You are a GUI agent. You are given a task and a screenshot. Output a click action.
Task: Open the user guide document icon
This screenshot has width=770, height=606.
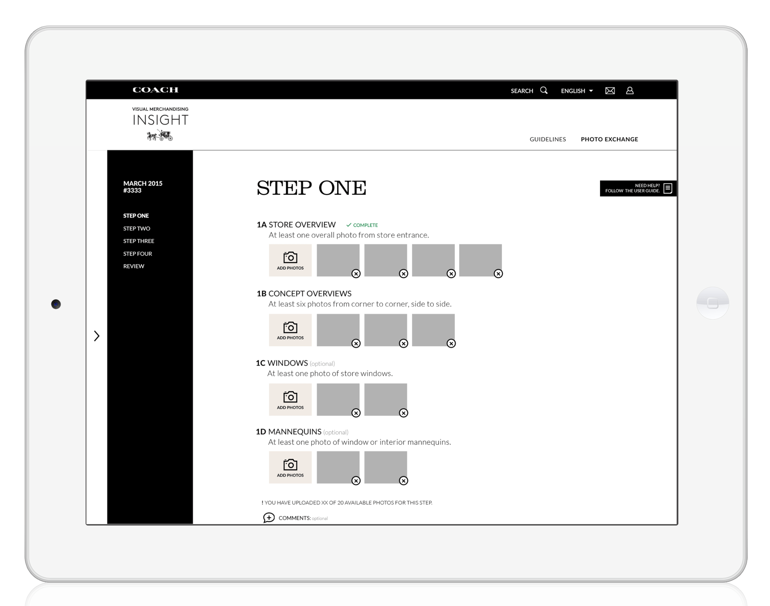coord(667,188)
